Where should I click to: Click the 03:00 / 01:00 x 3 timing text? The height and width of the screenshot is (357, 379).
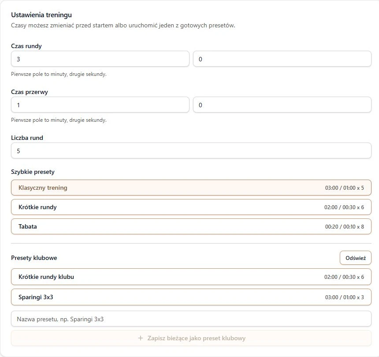point(345,297)
